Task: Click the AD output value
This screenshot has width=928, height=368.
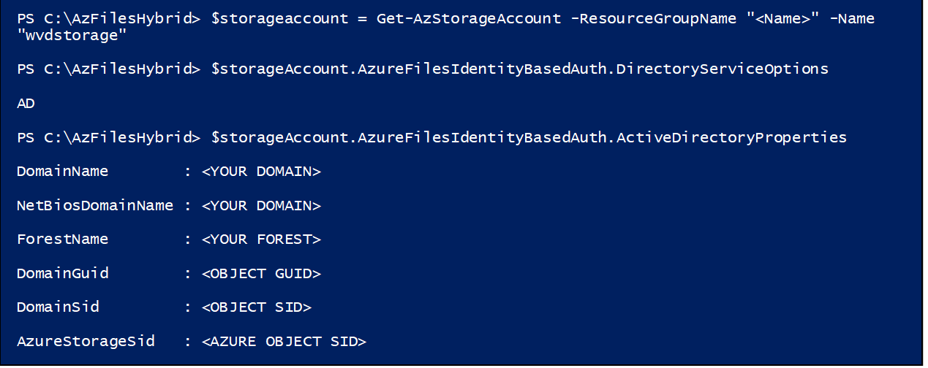Action: coord(26,104)
